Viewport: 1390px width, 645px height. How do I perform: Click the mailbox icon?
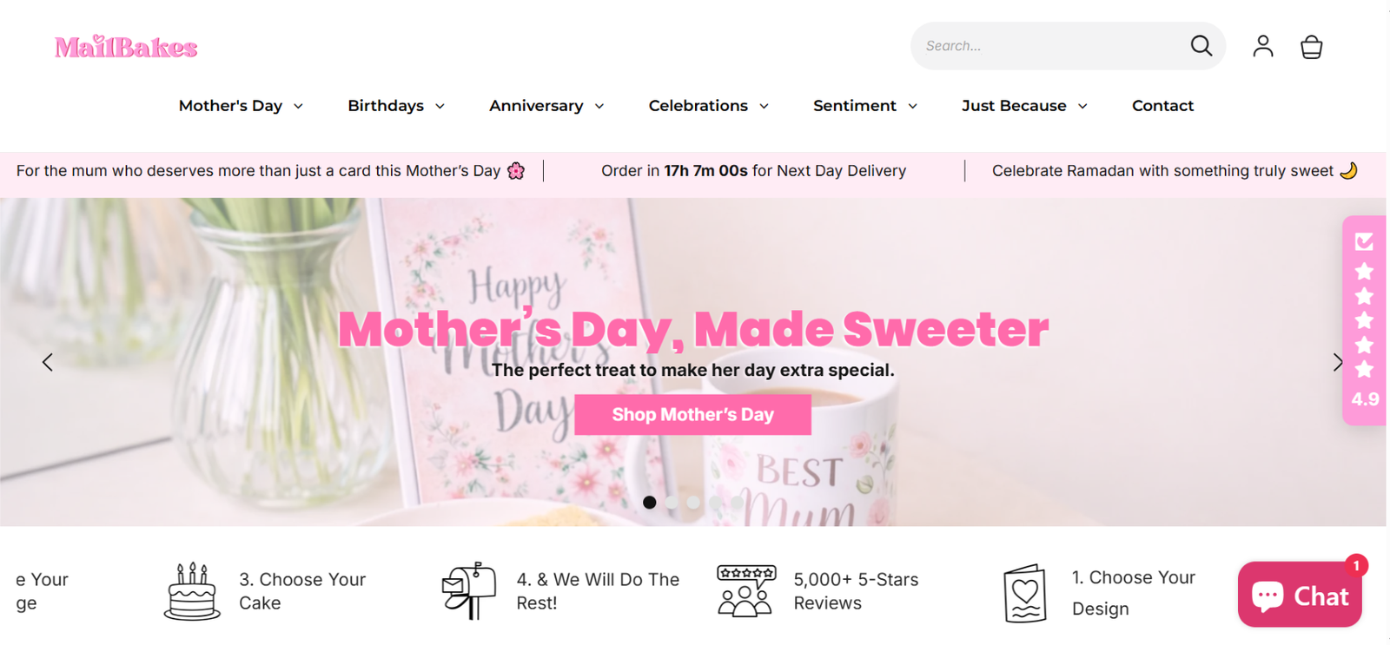(x=469, y=591)
